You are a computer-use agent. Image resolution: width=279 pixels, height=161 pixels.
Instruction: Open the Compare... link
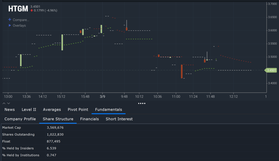pos(21,20)
